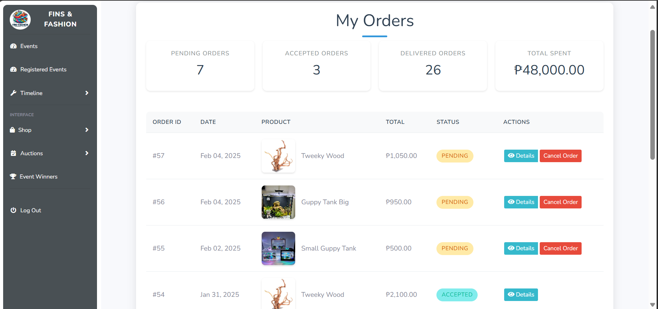This screenshot has height=309, width=658.
Task: Click the Registered Events sidebar icon
Action: (x=13, y=70)
